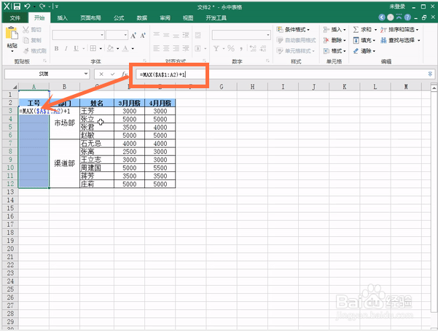The width and height of the screenshot is (438, 331).
Task: Open the File (文件) tab
Action: pyautogui.click(x=15, y=18)
